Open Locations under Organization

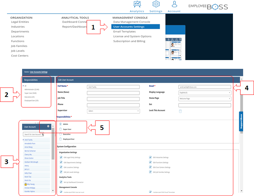pos(18,36)
